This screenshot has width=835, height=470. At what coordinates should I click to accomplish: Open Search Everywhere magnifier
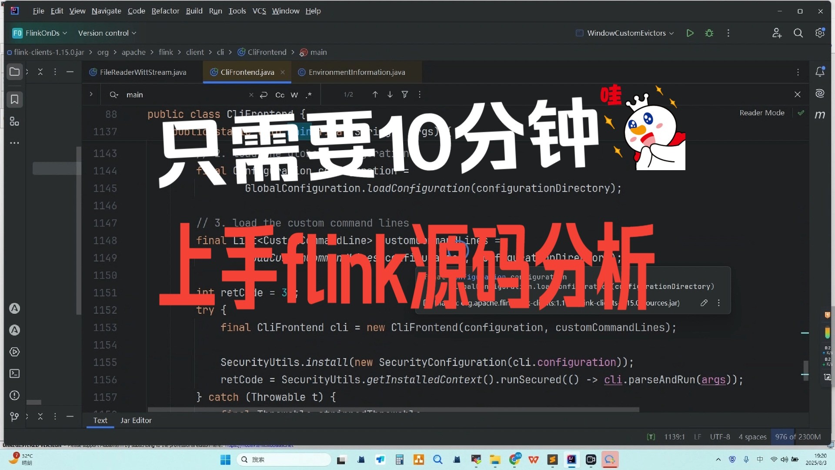(798, 33)
